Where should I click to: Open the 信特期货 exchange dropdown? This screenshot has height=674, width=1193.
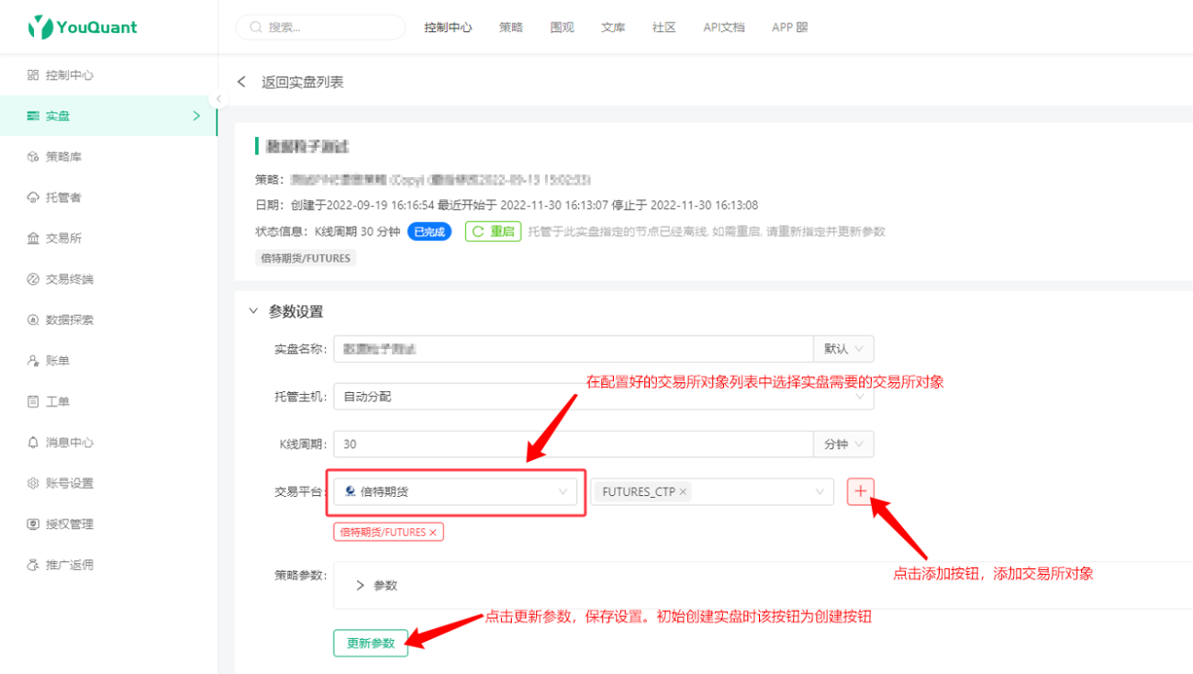(456, 491)
